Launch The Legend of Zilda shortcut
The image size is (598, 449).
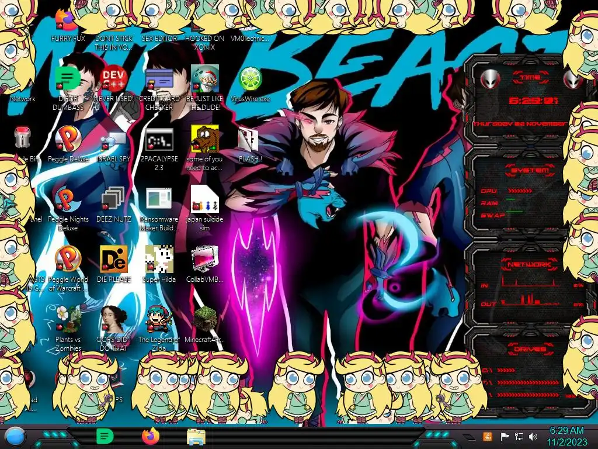click(x=159, y=329)
